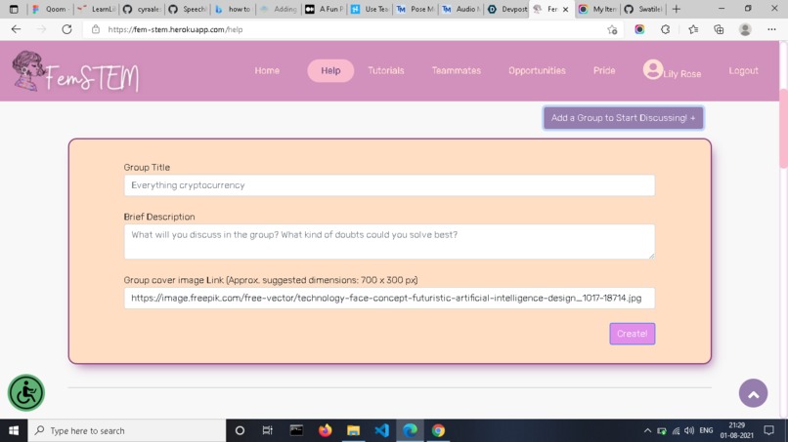The width and height of the screenshot is (788, 442).
Task: Click the scroll-to-top arrow button
Action: click(x=753, y=393)
